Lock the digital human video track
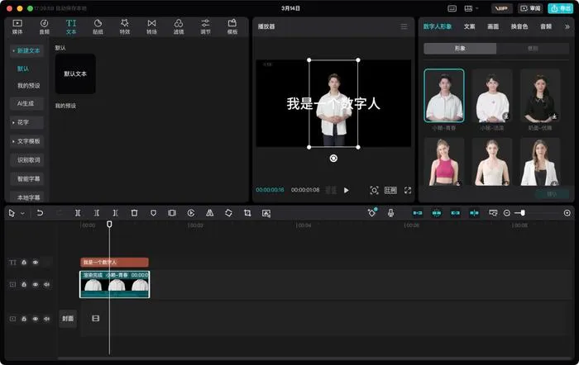 click(24, 284)
